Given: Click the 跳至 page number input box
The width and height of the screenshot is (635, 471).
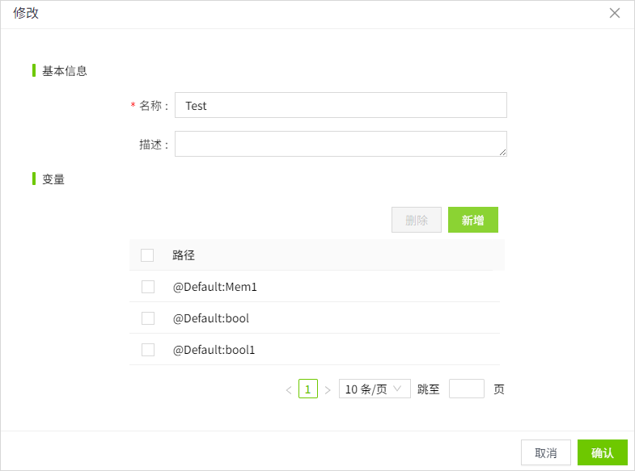Looking at the screenshot, I should click(467, 389).
